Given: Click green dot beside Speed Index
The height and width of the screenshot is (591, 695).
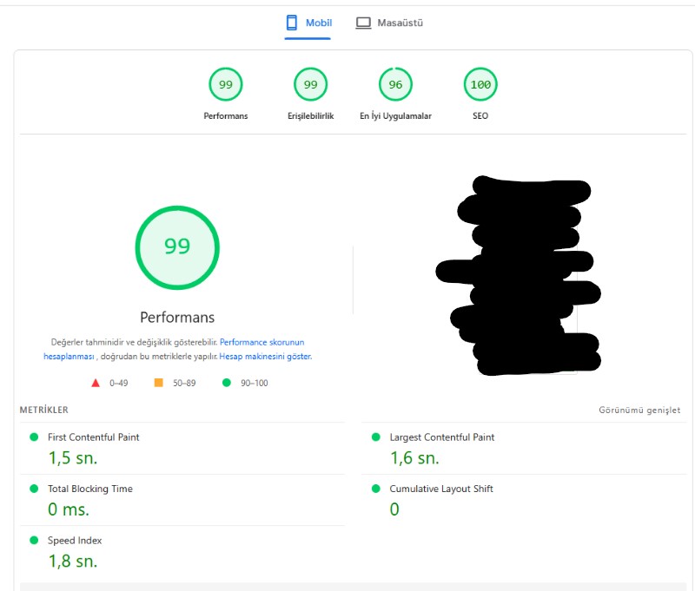Looking at the screenshot, I should 34,540.
